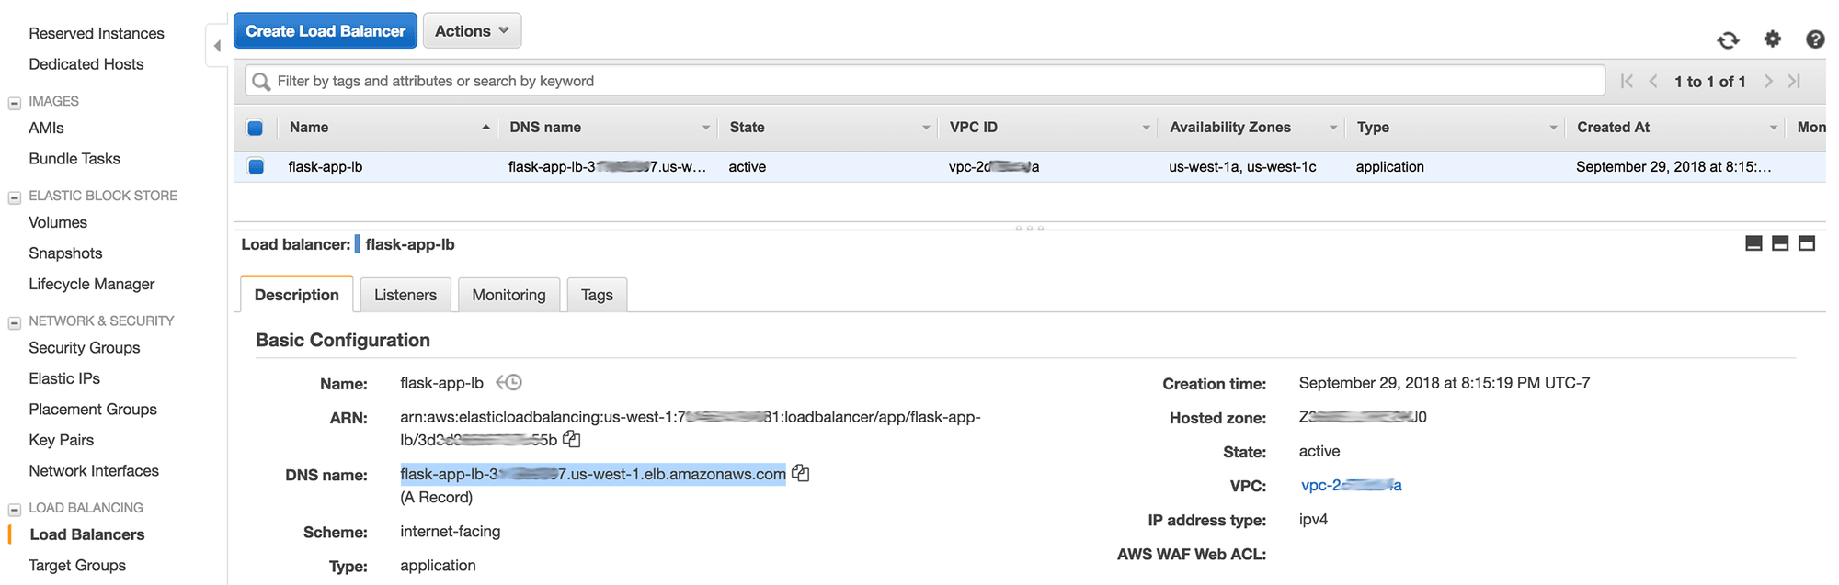Open Target Groups in sidebar

coord(77,566)
